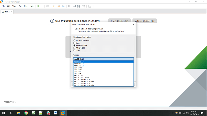Close the Home tab

pyautogui.click(x=12, y=12)
